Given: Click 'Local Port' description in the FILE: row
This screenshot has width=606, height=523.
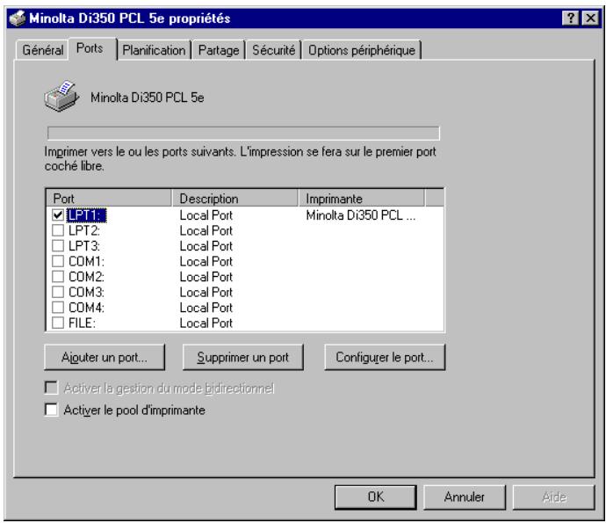Looking at the screenshot, I should point(206,323).
